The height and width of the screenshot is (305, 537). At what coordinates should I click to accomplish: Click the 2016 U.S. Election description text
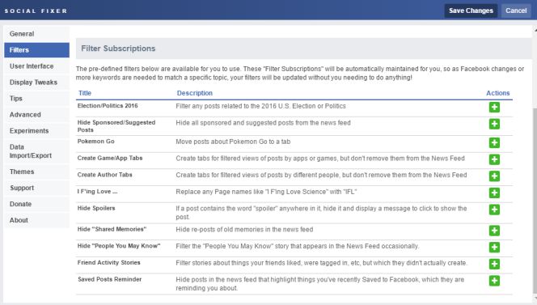260,106
